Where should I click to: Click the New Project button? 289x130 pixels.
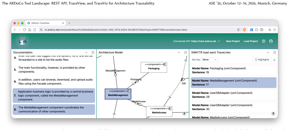tap(233, 41)
